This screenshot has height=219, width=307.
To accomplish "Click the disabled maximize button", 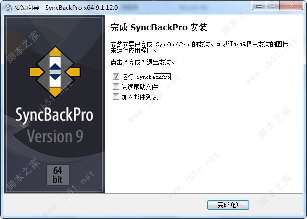I will (273, 6).
